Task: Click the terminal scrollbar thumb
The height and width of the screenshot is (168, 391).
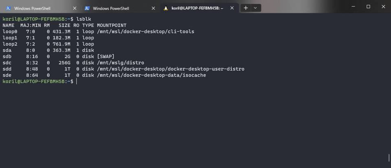Action: pos(389,157)
